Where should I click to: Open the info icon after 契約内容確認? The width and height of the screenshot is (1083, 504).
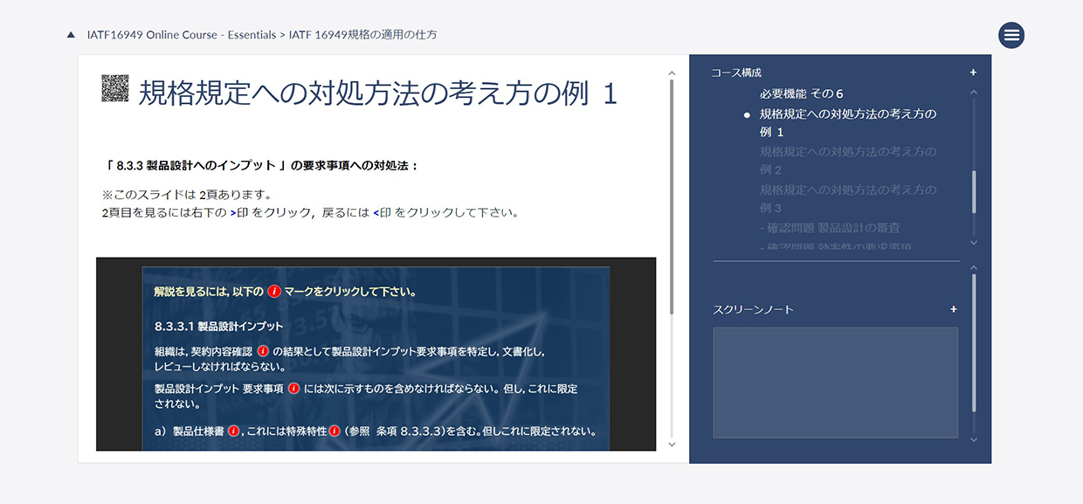[263, 351]
